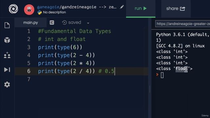Click code line print(type(2 - 4))
Screen dimensions: 210x118
tap(66, 55)
